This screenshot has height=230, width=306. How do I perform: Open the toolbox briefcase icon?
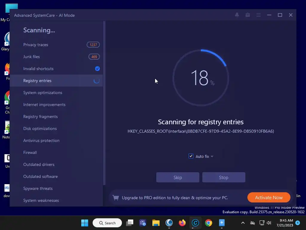coord(248,15)
